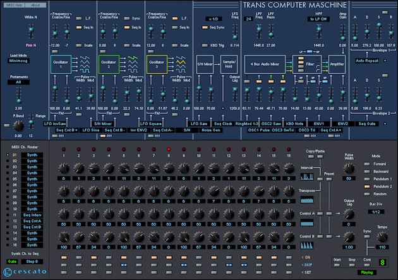
Task: Click step 8 red LED indicator
Action: point(169,149)
